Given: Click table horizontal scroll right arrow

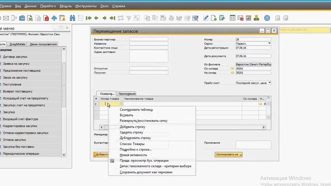Looking at the screenshot, I should pyautogui.click(x=263, y=127).
